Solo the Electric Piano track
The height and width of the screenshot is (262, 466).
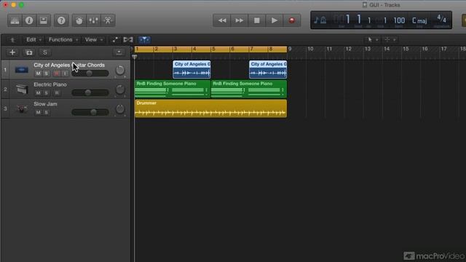[47, 93]
